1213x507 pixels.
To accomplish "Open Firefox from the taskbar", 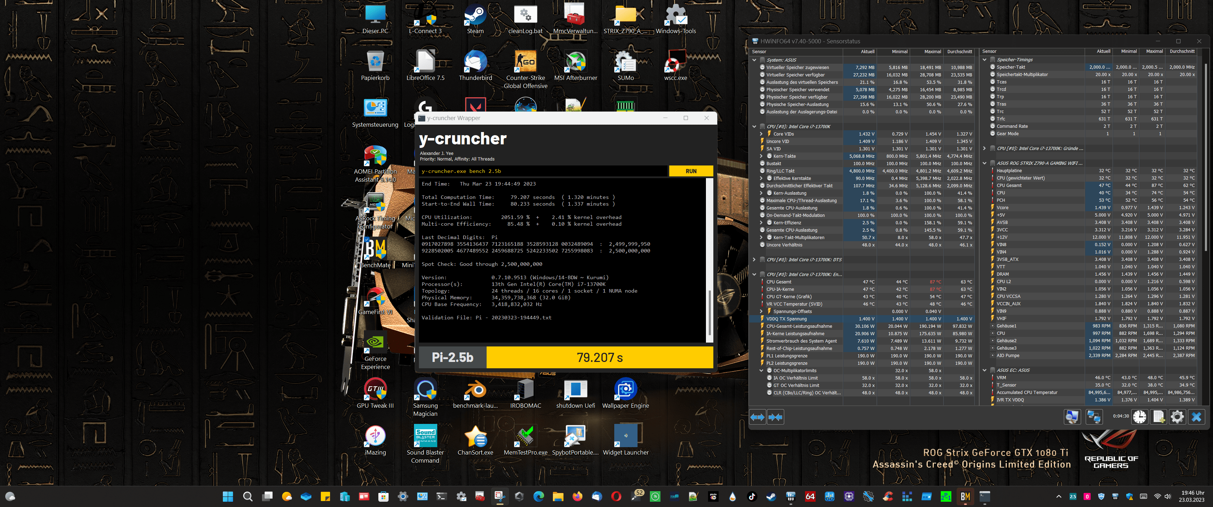I will point(577,496).
